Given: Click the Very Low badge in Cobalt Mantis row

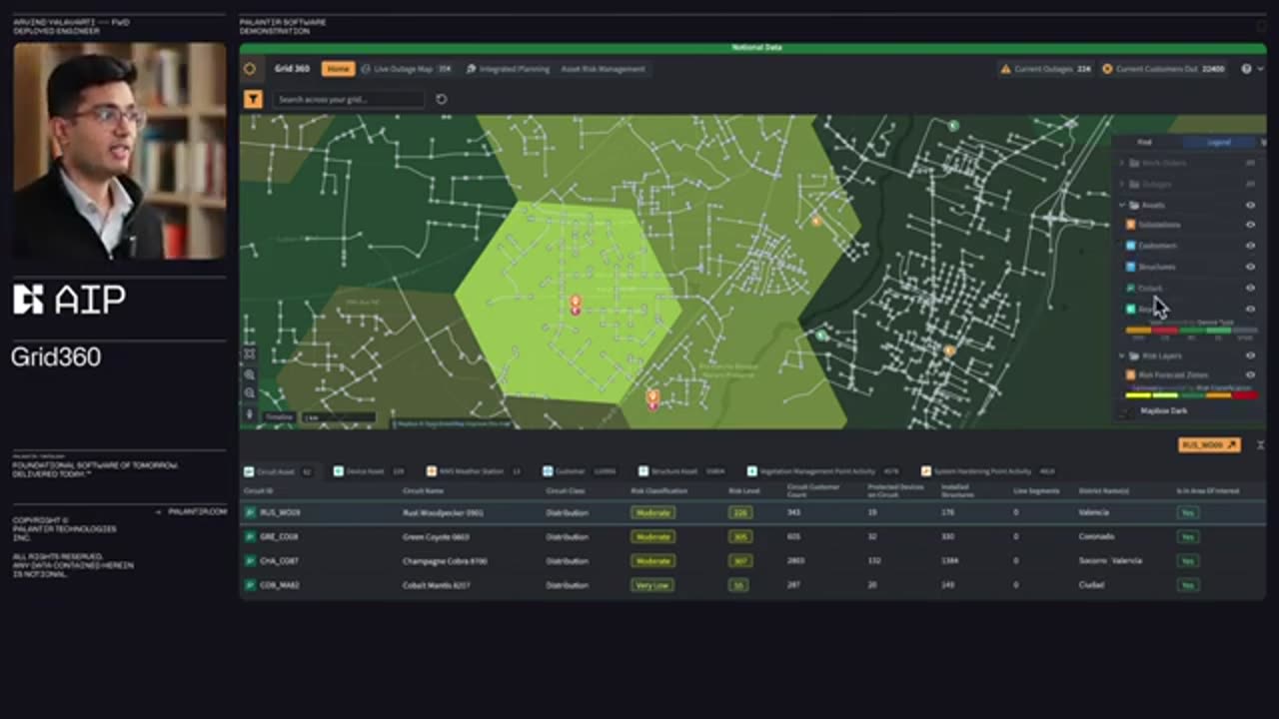Looking at the screenshot, I should click(651, 585).
